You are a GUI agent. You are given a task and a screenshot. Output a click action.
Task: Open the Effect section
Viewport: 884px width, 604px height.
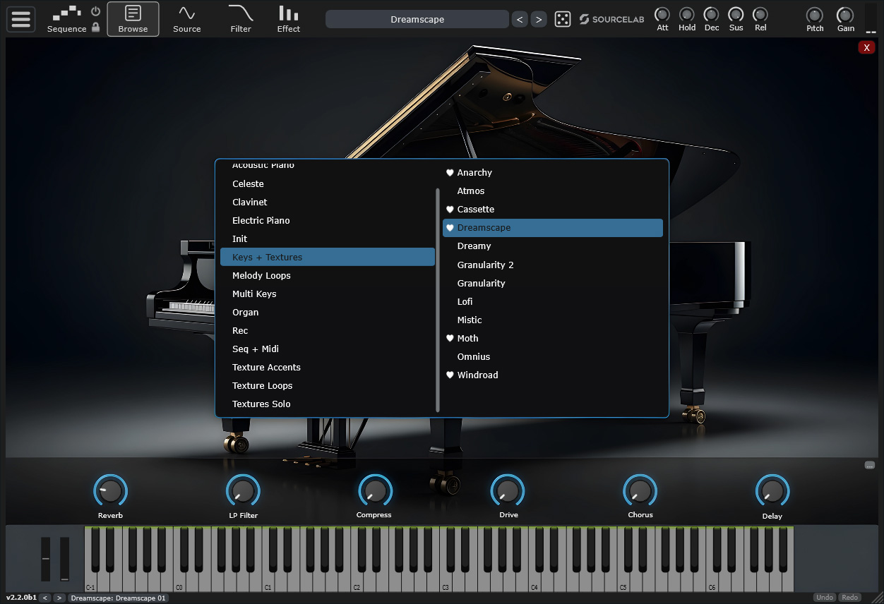(288, 19)
